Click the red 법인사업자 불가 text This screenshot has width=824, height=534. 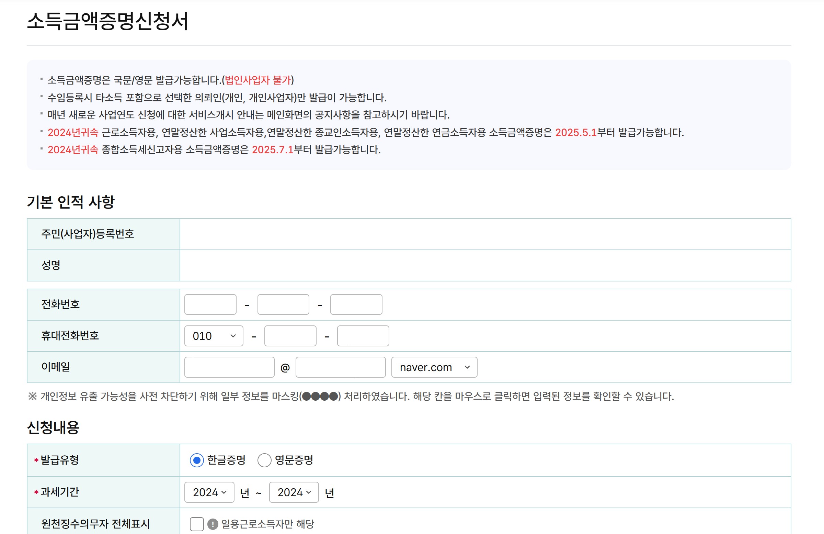tap(257, 80)
